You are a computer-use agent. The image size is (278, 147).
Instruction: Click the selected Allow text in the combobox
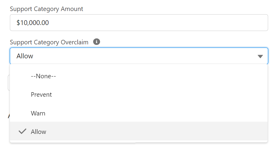[x=25, y=56]
